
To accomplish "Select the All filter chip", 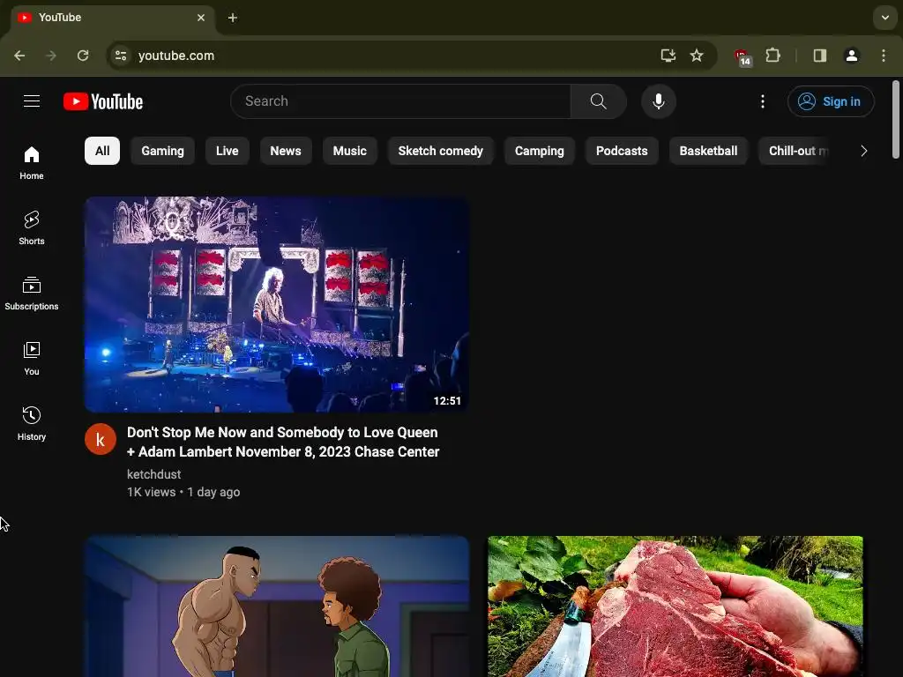I will (102, 151).
